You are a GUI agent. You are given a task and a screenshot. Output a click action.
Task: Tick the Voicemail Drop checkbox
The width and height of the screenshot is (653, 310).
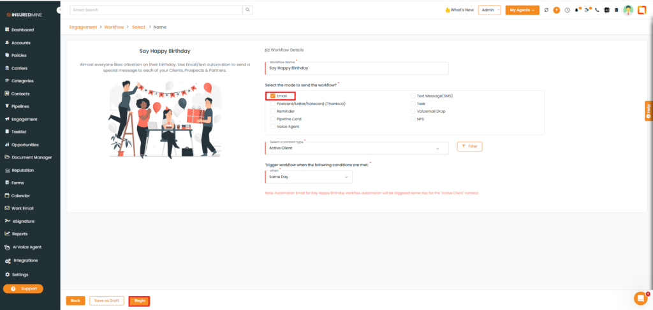[413, 111]
